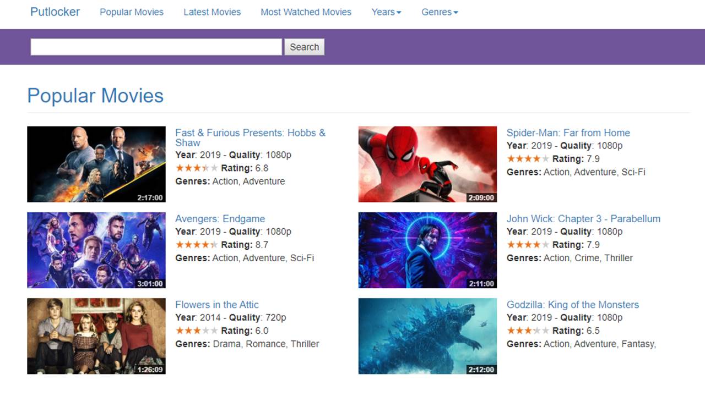Click Rating: 6.8 text for Hobbs & Shaw
Viewport: 705px width, 396px height.
[x=245, y=168]
